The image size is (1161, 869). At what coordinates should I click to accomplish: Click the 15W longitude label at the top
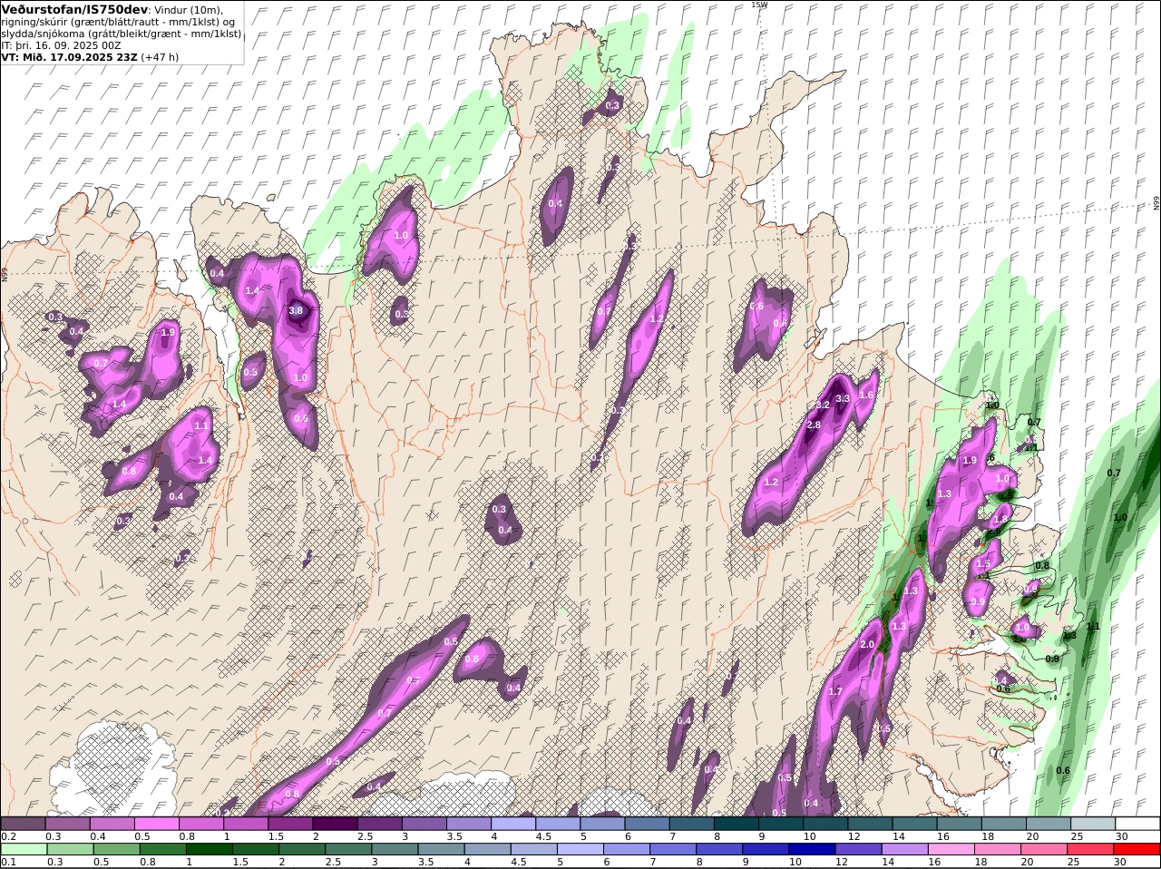click(x=758, y=5)
